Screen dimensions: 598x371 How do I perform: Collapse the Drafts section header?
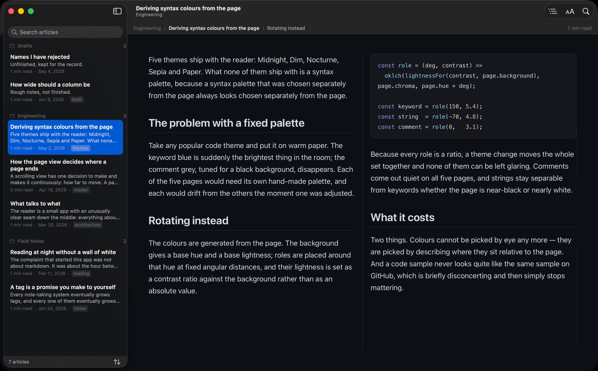[x=65, y=46]
